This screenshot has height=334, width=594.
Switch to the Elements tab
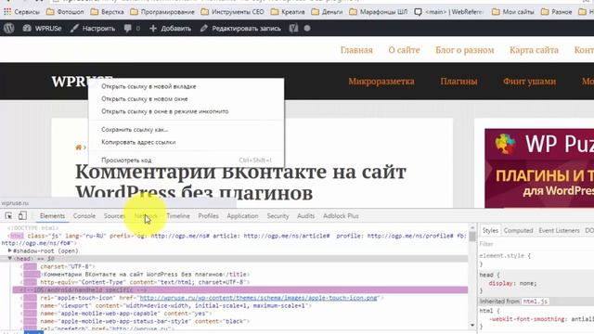(x=52, y=216)
